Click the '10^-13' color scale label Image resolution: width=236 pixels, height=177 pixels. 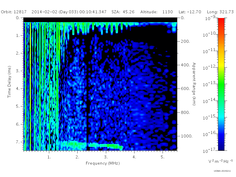(x=209, y=84)
